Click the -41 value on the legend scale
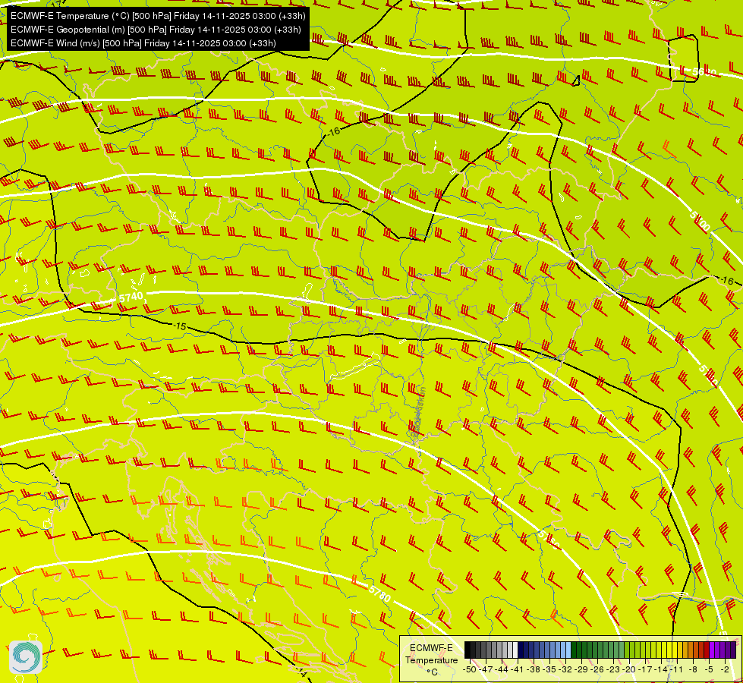The width and height of the screenshot is (743, 683). 517,669
